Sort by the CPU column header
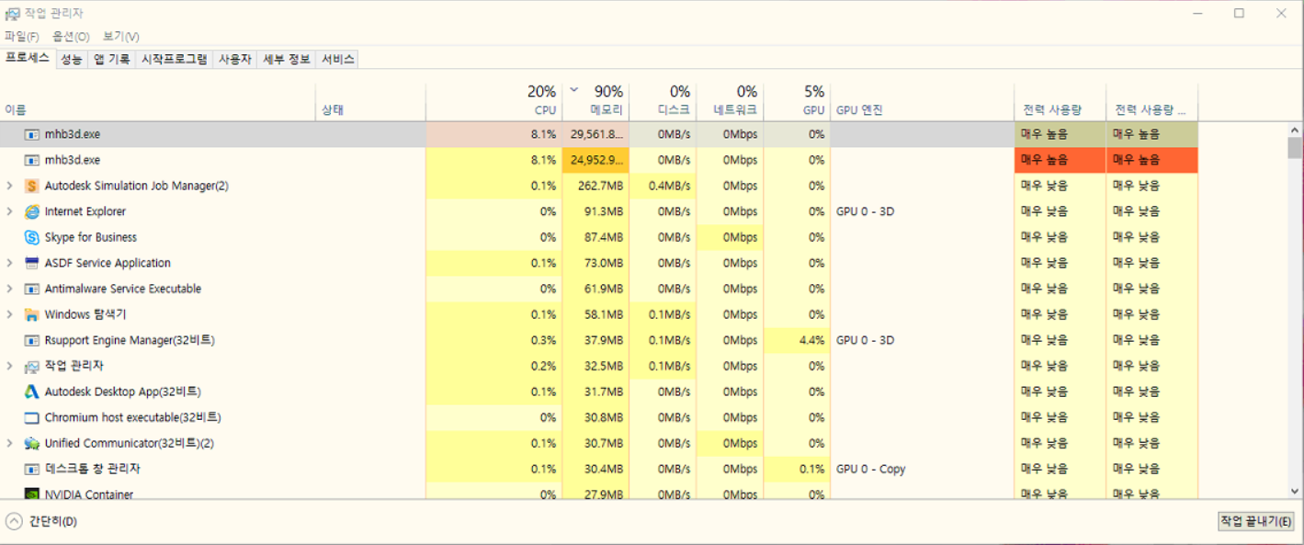 [x=494, y=101]
